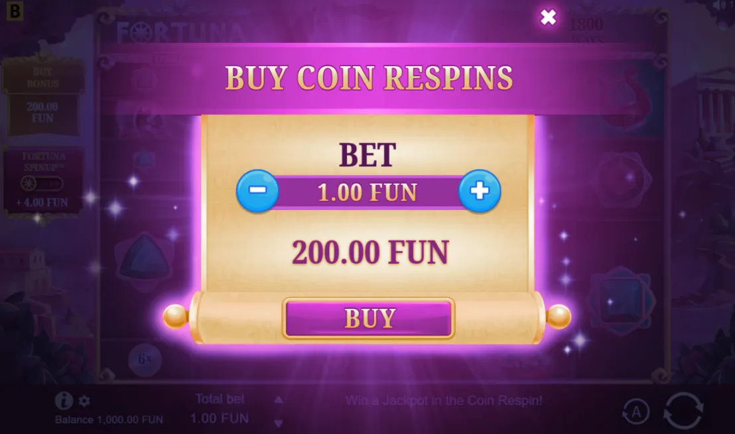
Task: Click the spin button icon
Action: point(683,411)
